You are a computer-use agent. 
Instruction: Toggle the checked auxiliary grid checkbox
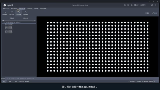pos(143,81)
